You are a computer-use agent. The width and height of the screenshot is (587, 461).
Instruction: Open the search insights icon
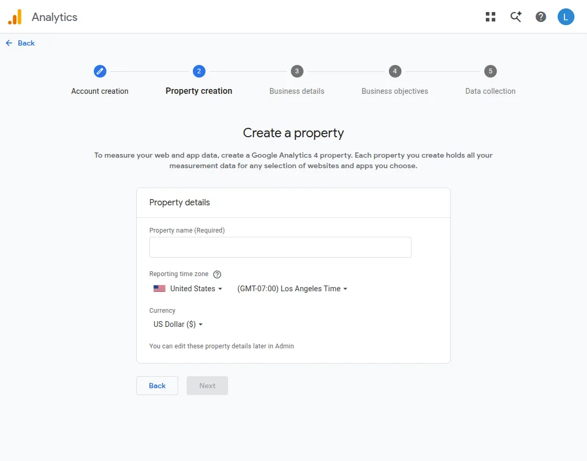tap(516, 17)
